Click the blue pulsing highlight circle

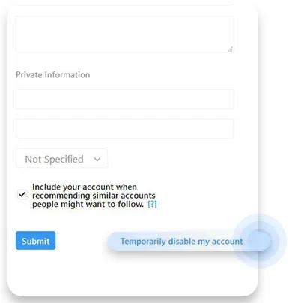[x=260, y=241]
